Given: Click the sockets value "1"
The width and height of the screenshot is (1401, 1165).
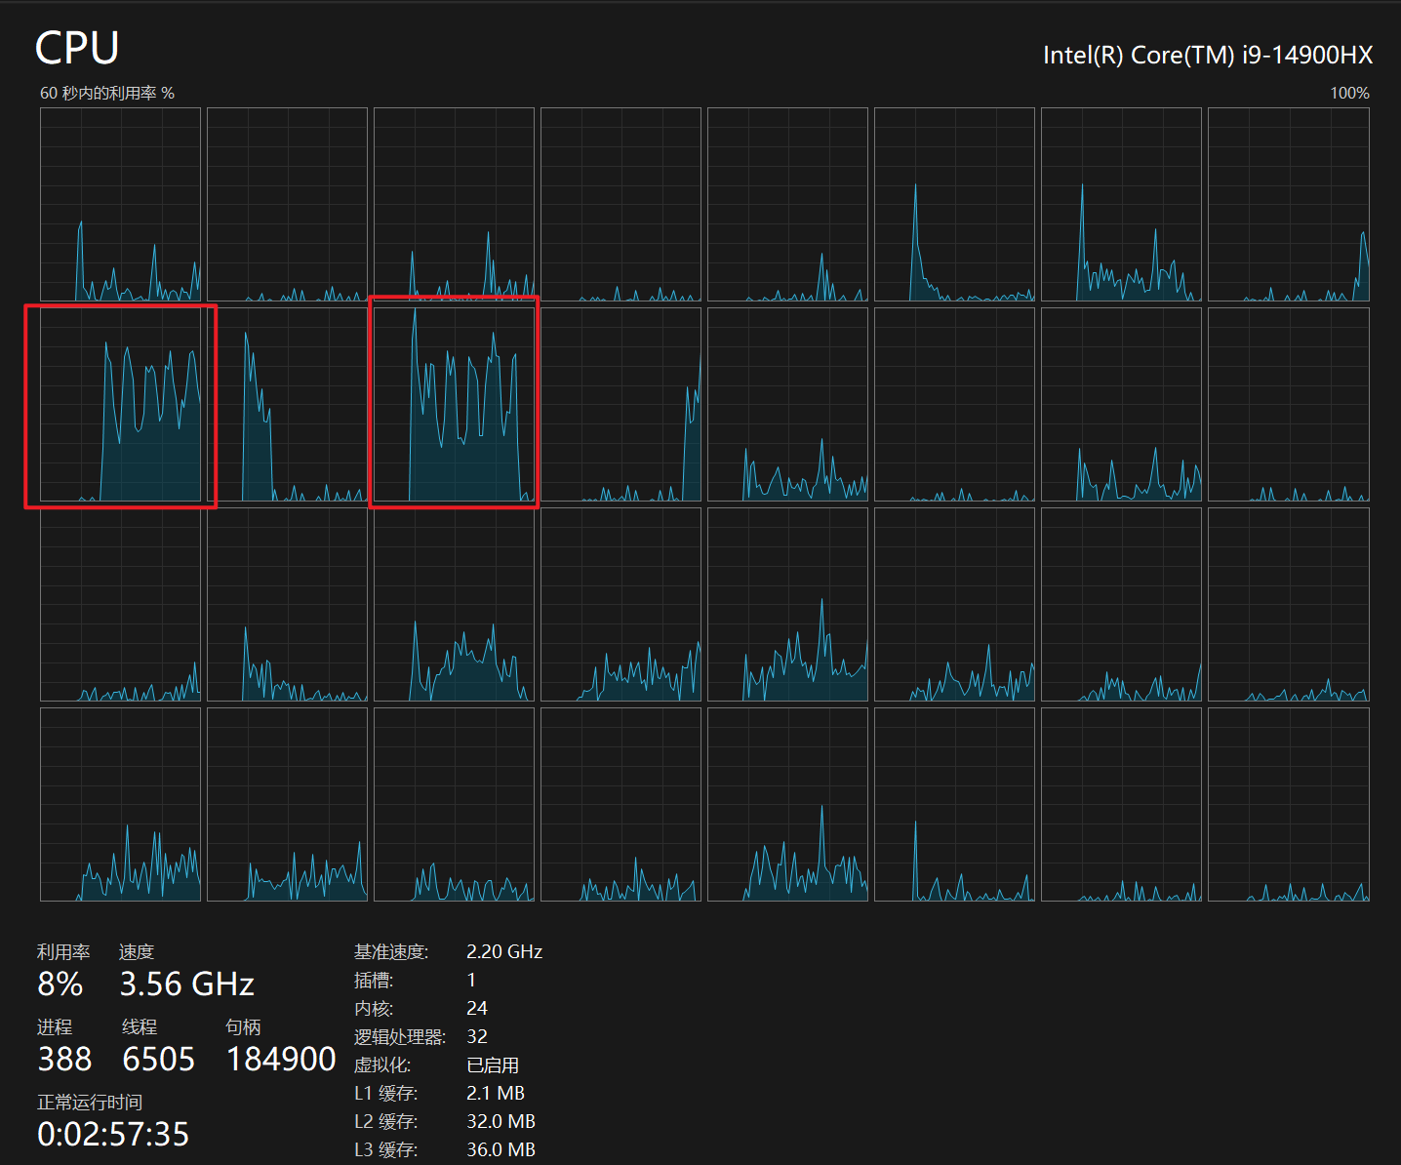Looking at the screenshot, I should 471,980.
